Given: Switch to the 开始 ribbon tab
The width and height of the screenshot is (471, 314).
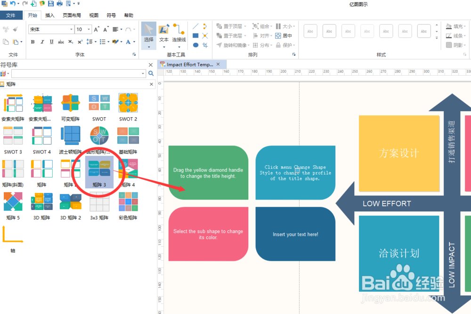Looking at the screenshot, I should coord(32,15).
